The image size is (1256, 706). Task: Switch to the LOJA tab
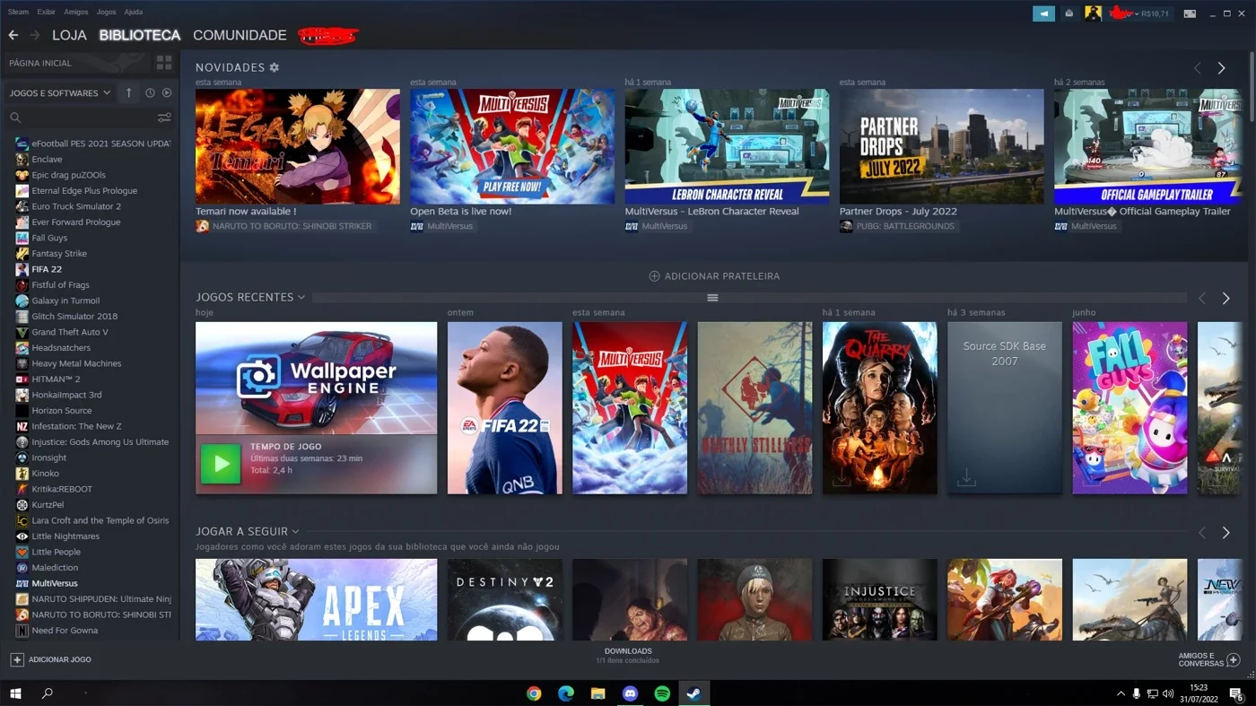[x=69, y=35]
